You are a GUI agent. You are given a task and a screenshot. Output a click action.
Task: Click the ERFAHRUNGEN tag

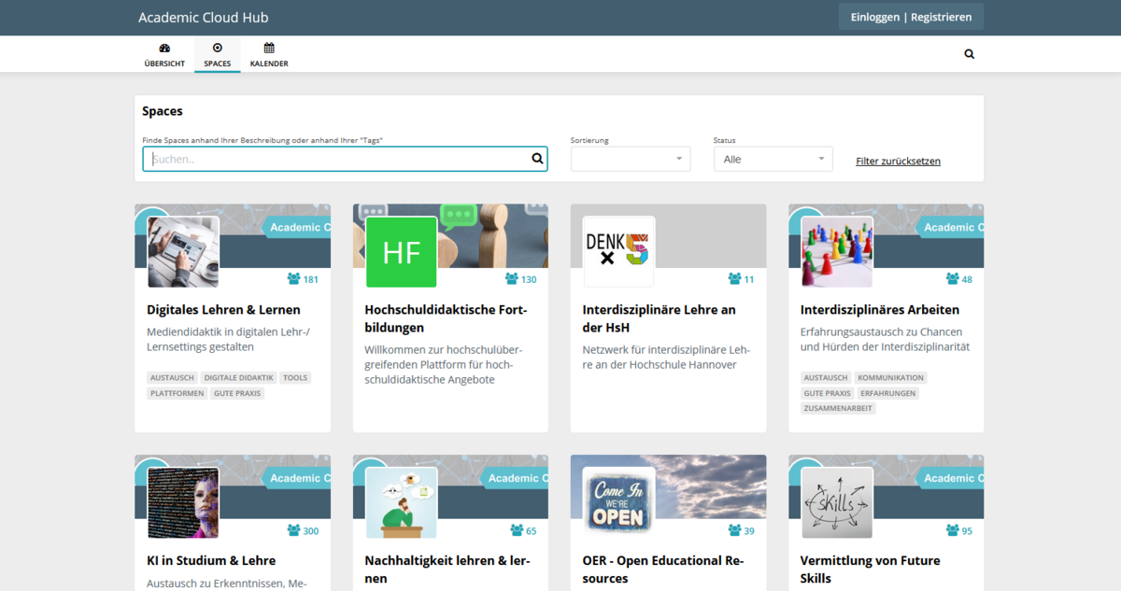pyautogui.click(x=888, y=394)
